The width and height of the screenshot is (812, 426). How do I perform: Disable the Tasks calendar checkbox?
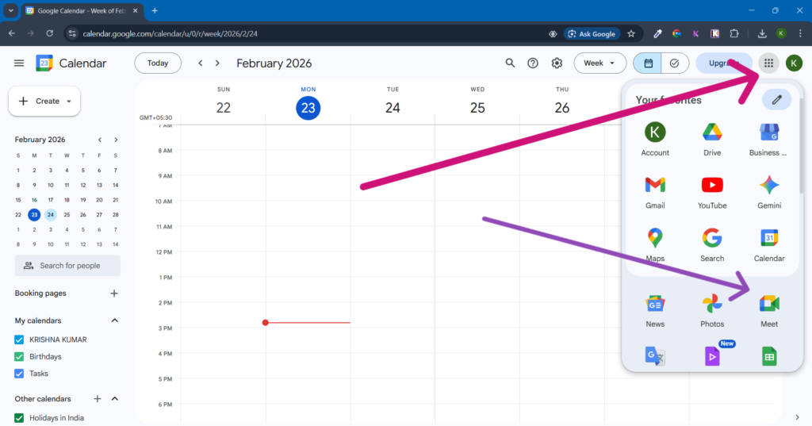click(x=20, y=374)
